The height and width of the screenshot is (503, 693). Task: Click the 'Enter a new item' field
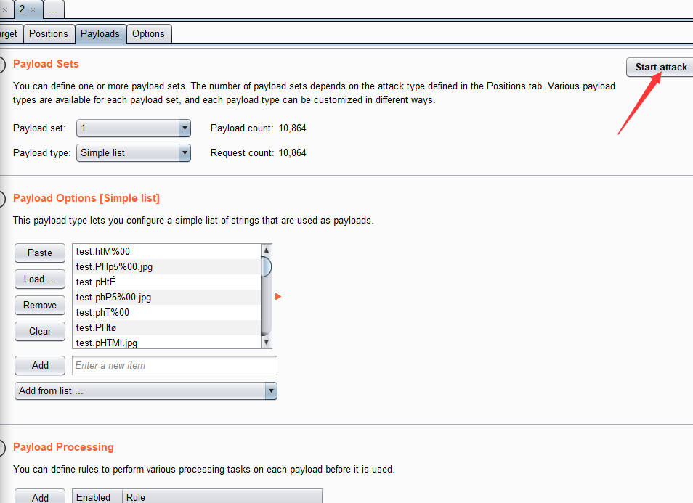tap(174, 366)
